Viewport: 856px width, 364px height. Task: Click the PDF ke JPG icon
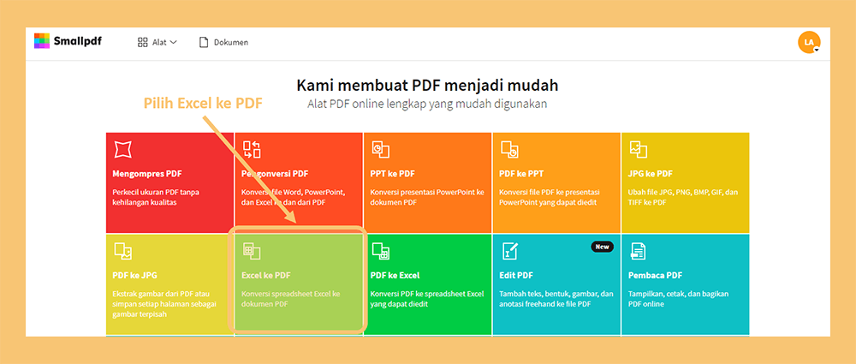click(122, 251)
